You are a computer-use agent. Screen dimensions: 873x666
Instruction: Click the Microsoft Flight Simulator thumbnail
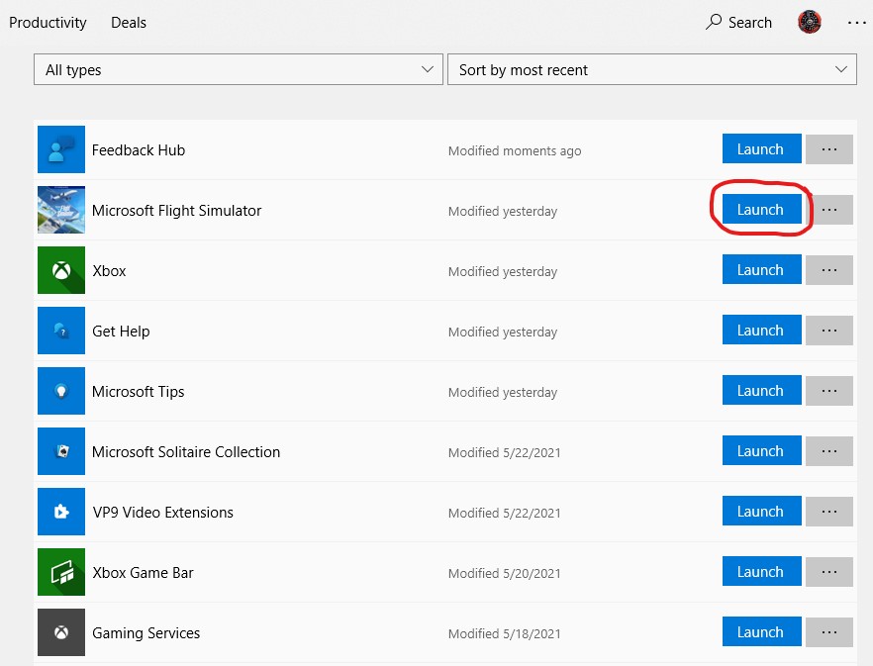61,210
